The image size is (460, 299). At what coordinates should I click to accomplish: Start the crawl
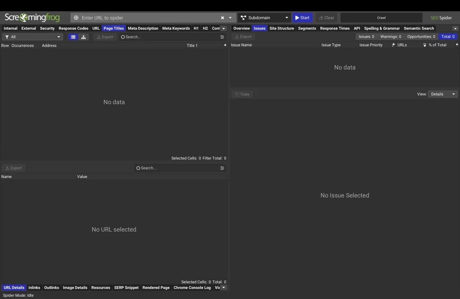(302, 18)
